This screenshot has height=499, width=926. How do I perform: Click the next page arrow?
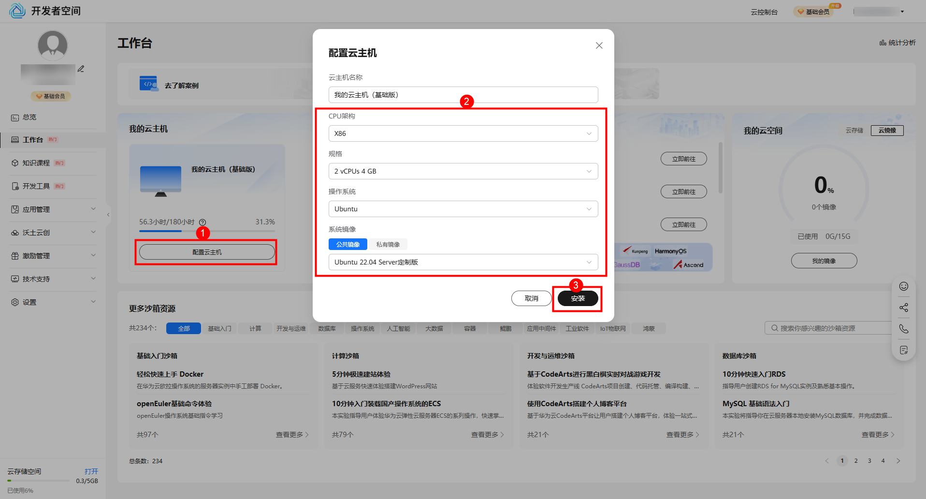pos(898,461)
